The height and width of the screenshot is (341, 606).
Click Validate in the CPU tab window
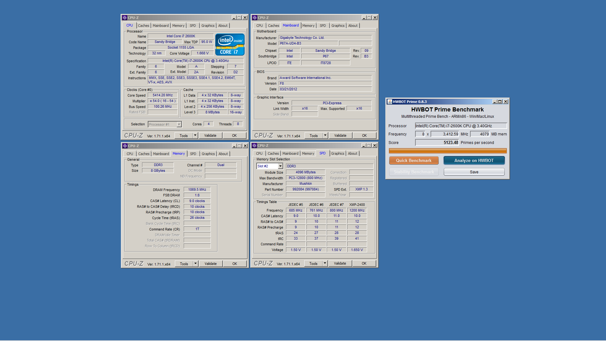(x=210, y=135)
